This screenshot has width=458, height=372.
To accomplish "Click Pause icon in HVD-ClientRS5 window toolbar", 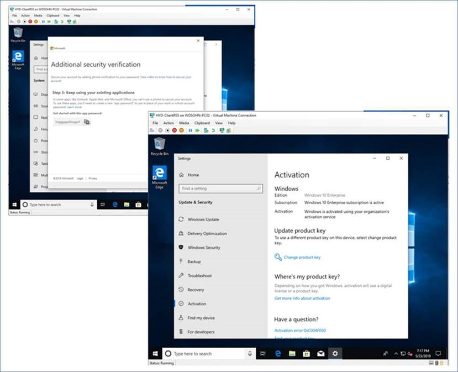I will point(43,22).
